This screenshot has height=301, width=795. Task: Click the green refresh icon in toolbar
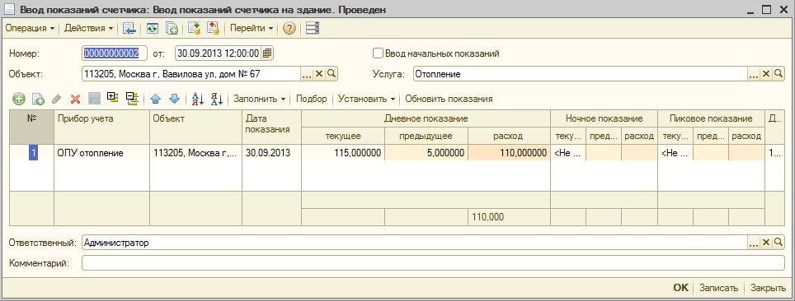(152, 28)
